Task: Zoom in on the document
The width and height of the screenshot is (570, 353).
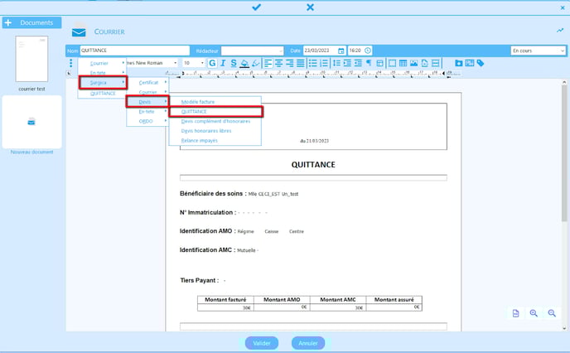Action: tap(534, 313)
